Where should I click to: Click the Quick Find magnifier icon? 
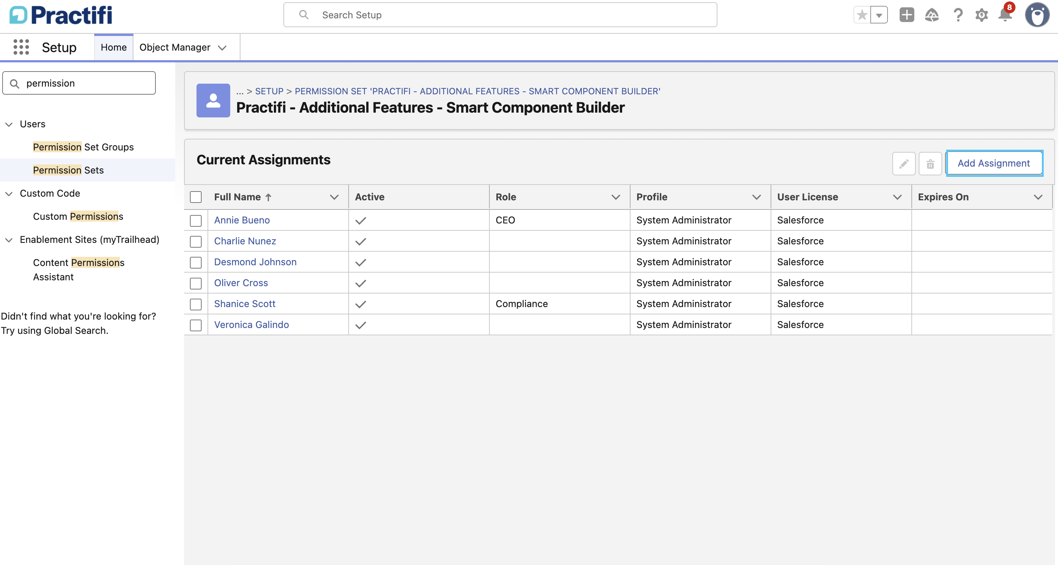pos(14,83)
